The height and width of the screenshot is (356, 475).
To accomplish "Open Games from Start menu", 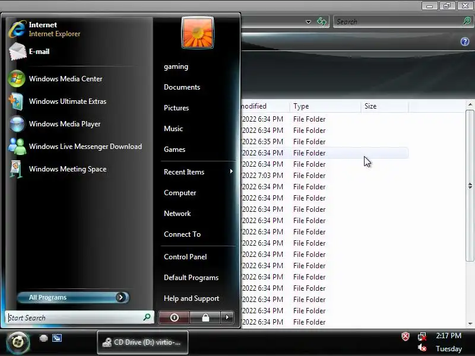I will 175,150.
